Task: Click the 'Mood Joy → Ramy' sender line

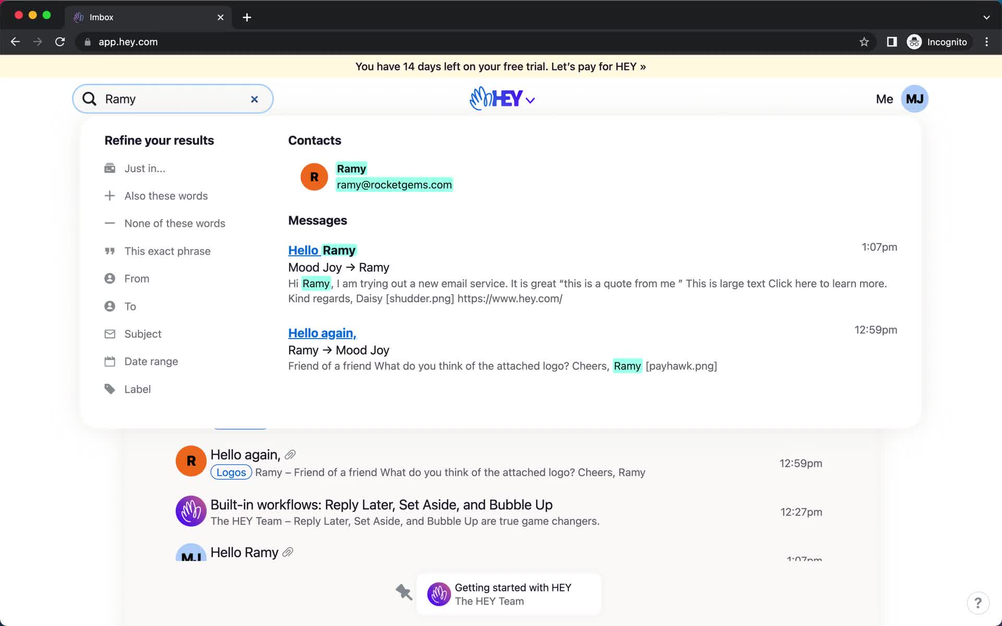Action: pos(339,268)
